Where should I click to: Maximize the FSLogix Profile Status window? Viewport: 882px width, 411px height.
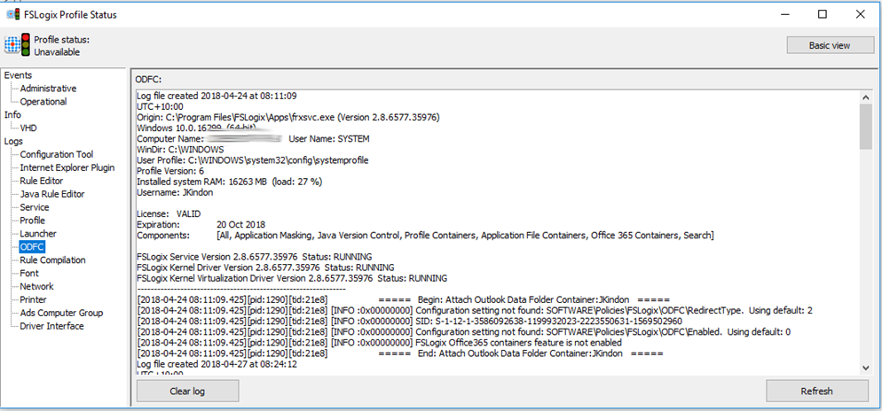tap(822, 14)
